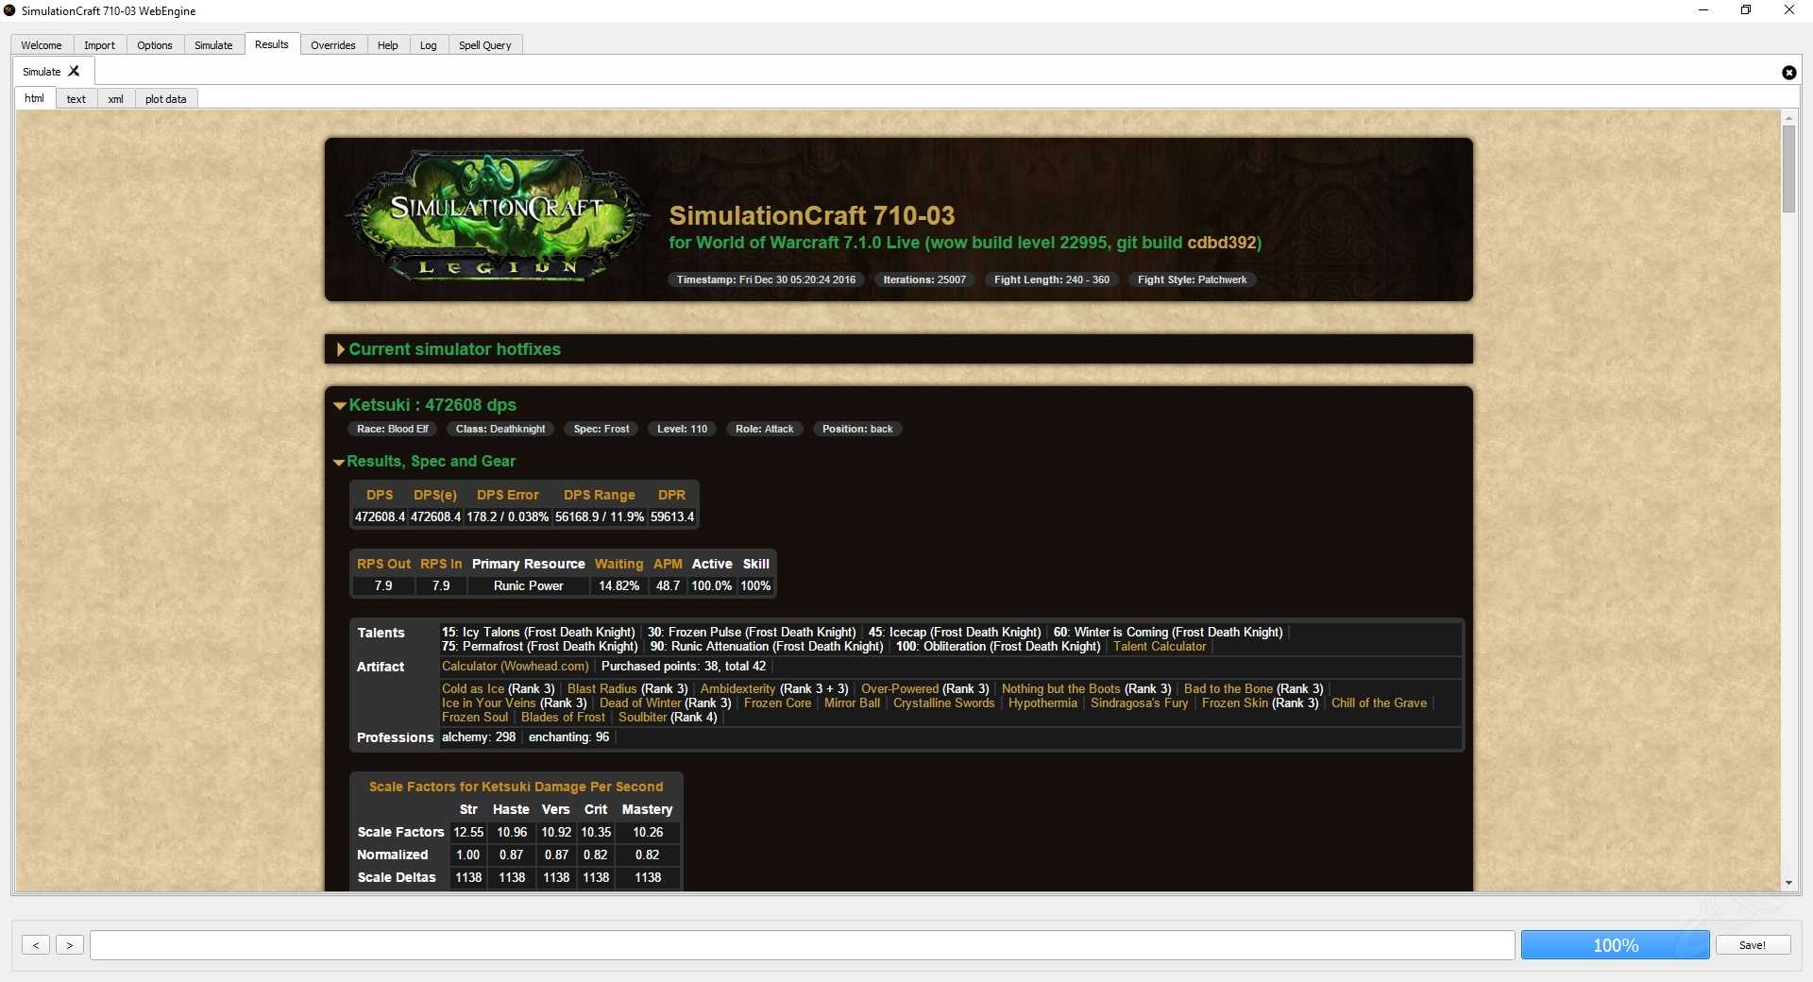The image size is (1813, 982).
Task: Open the Options tab
Action: pos(155,45)
